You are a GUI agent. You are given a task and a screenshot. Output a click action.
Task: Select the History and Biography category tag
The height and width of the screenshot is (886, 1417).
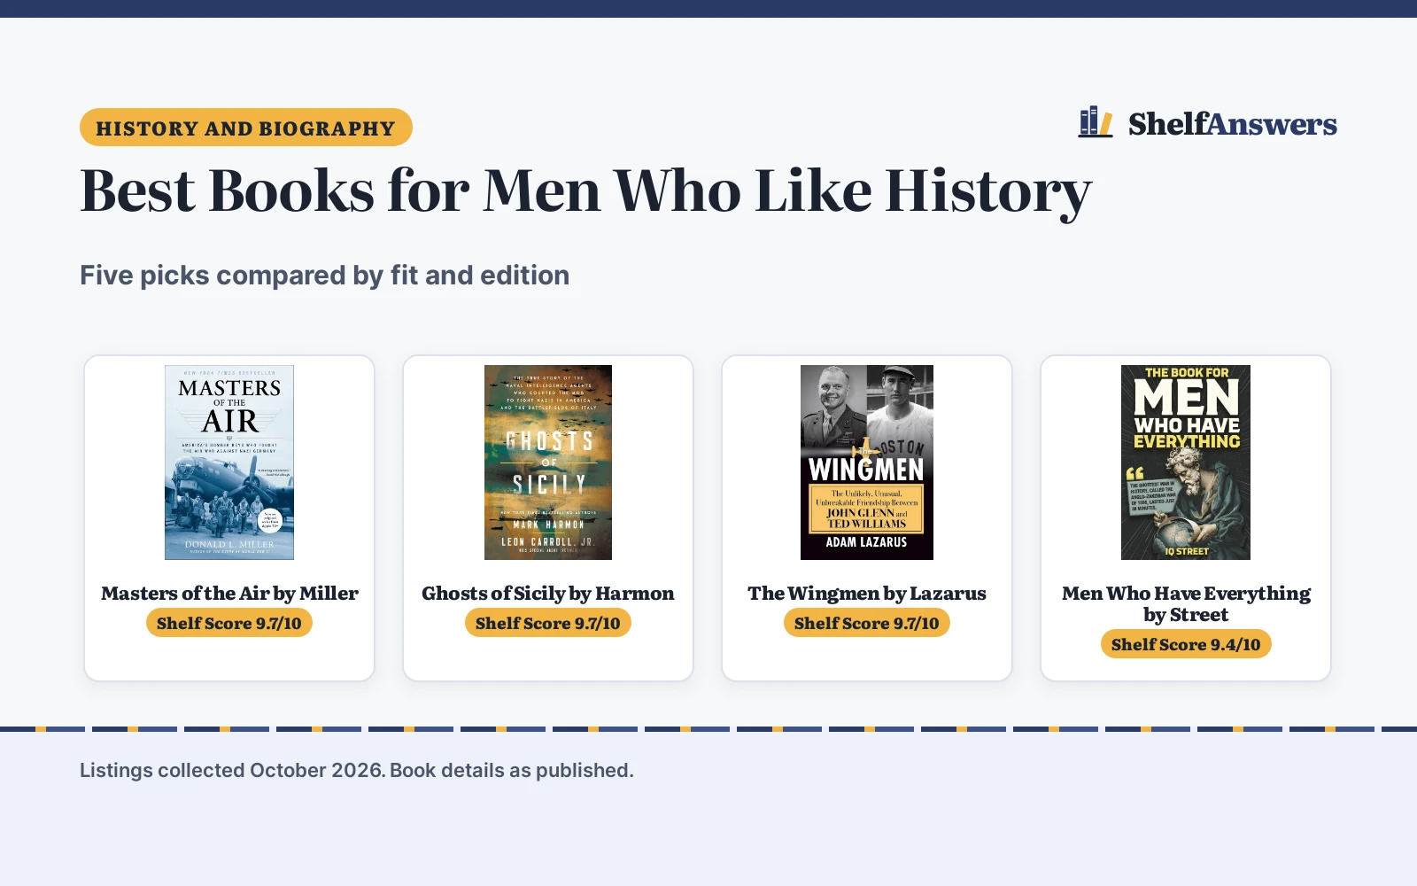[x=246, y=128]
